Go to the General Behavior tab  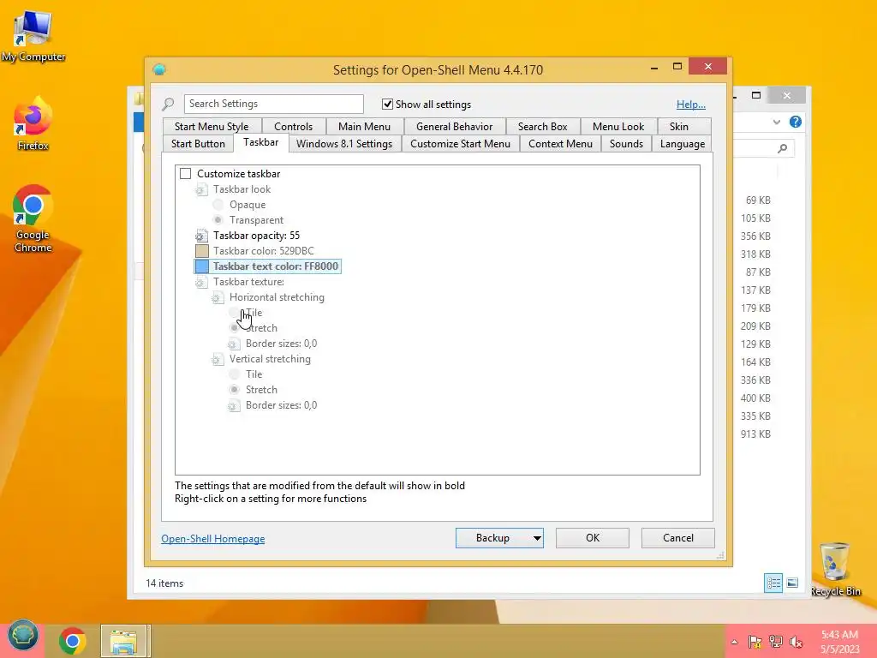[x=454, y=127]
